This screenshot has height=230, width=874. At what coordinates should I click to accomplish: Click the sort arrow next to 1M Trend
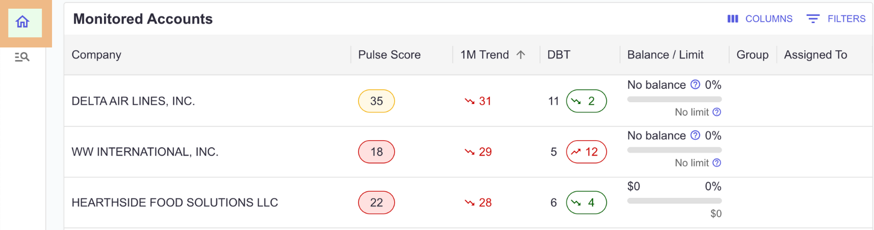pos(521,55)
